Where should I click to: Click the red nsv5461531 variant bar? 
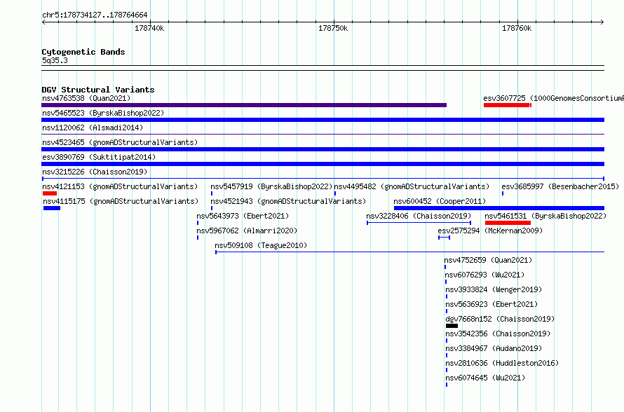pos(508,223)
